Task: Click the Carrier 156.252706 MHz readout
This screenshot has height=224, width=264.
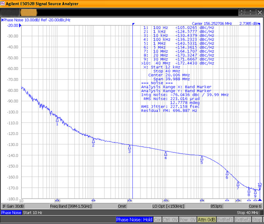Action: point(212,24)
